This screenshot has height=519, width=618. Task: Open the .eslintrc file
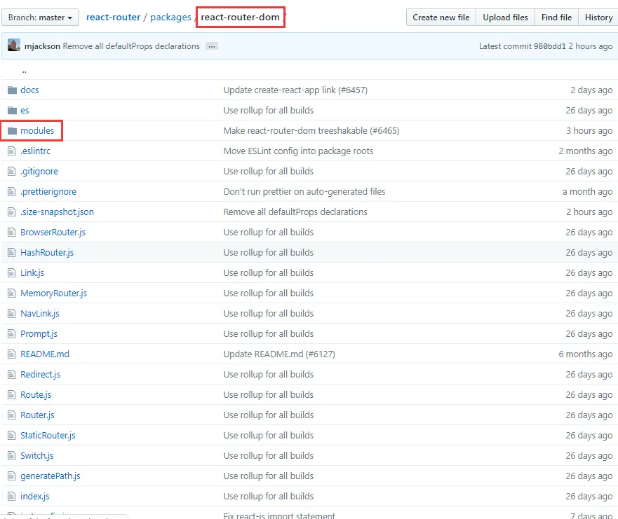35,151
